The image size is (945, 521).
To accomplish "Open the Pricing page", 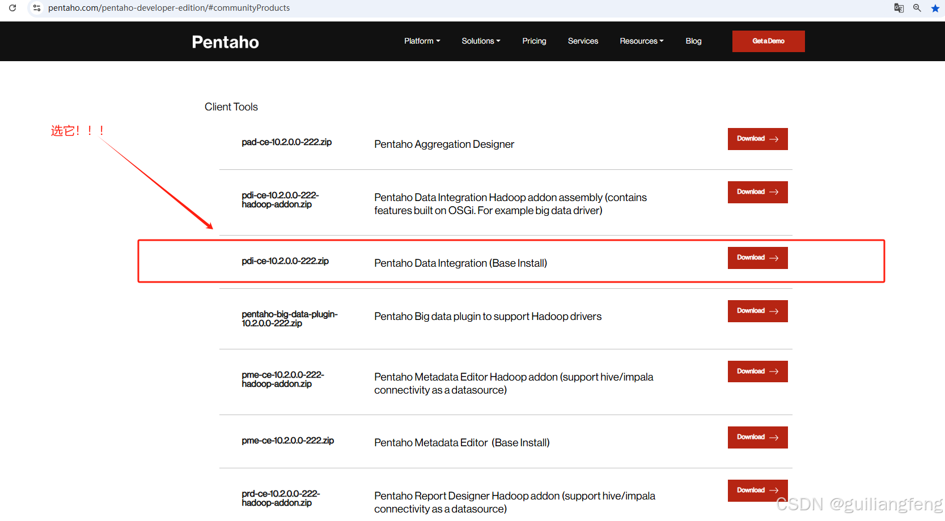I will pos(534,41).
